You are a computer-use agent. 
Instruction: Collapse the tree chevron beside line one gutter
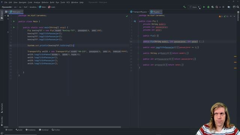5,16
